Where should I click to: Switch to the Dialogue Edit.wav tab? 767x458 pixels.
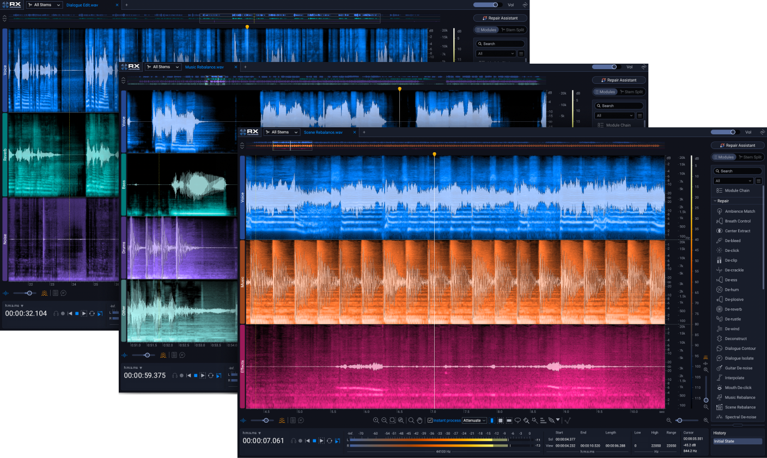(82, 5)
